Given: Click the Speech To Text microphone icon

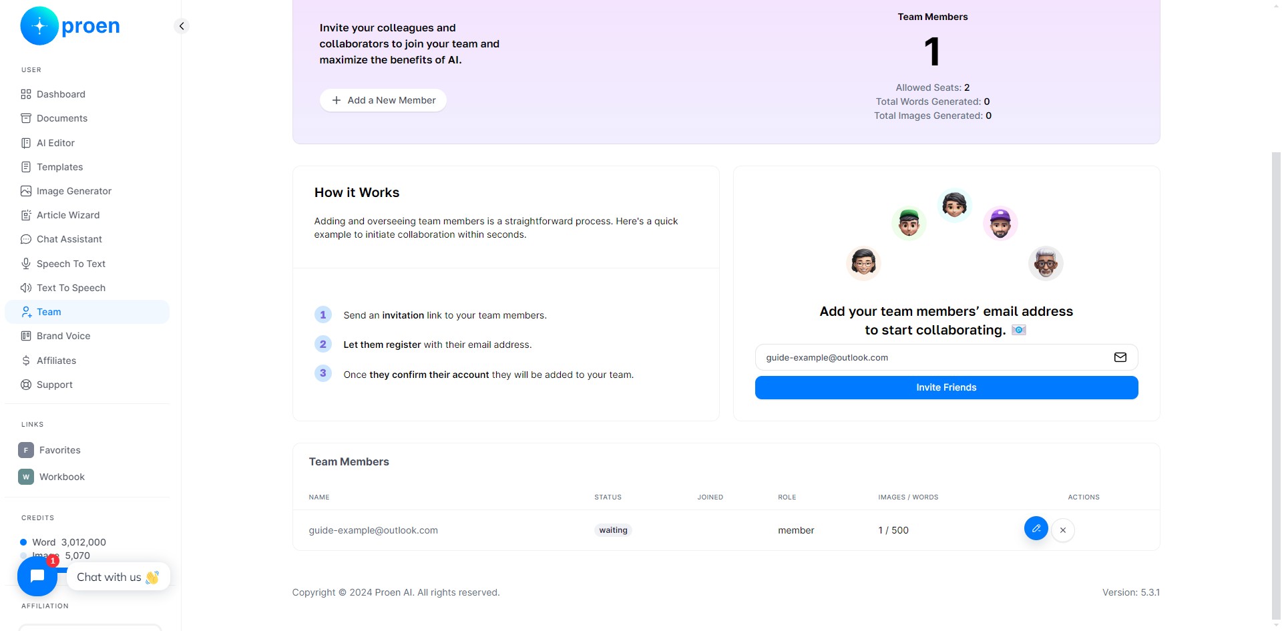Looking at the screenshot, I should (x=26, y=264).
